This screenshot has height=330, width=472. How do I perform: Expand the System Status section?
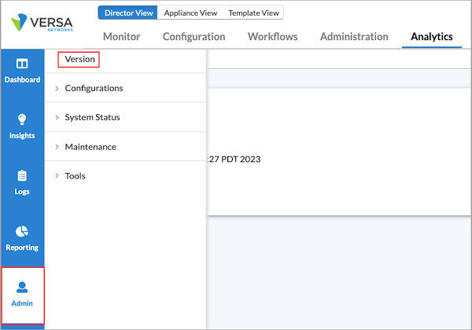[x=92, y=118]
